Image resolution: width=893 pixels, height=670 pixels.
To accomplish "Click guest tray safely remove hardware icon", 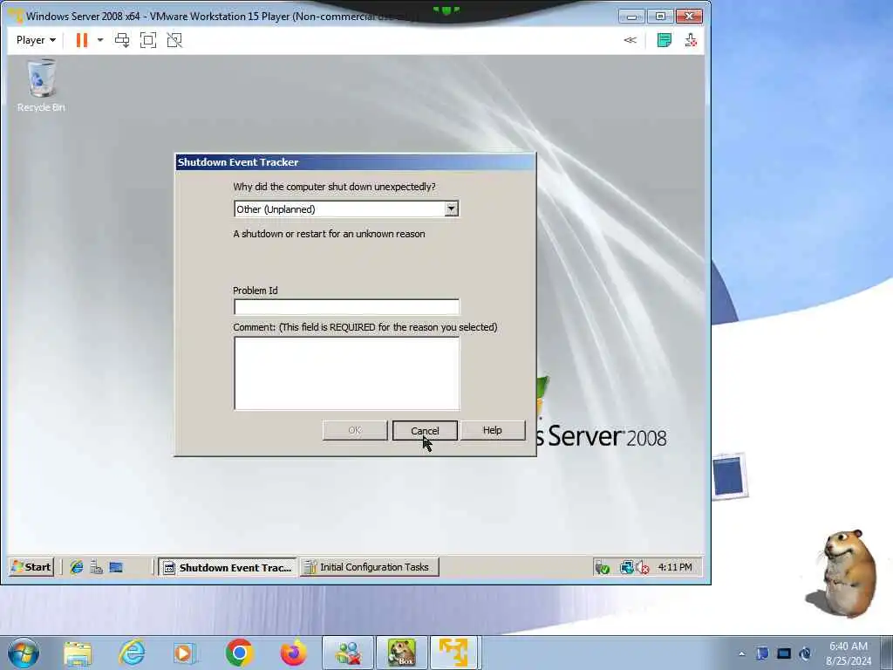I will (602, 567).
